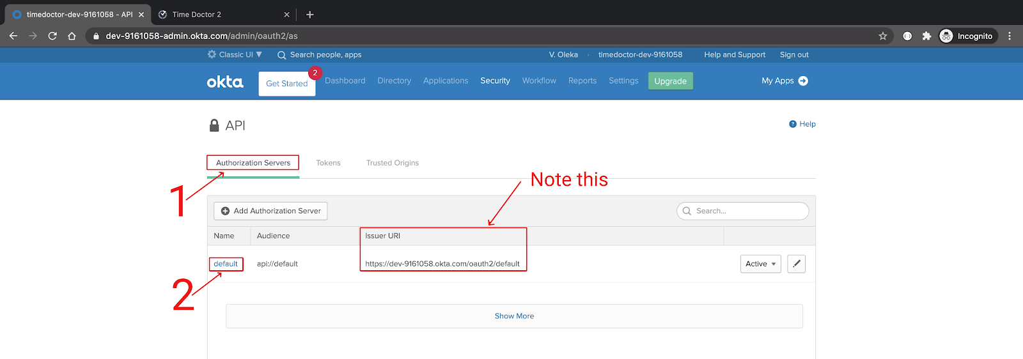Click the edit pencil icon for default server
Image resolution: width=1023 pixels, height=359 pixels.
(797, 264)
